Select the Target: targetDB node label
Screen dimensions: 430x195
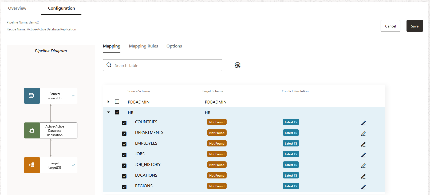tap(55, 165)
